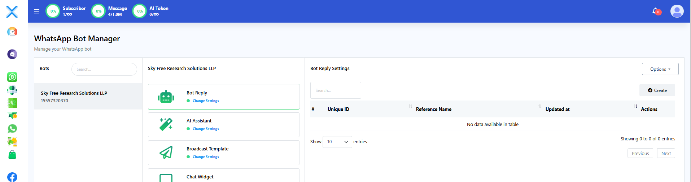The image size is (691, 182).
Task: Click the Create button
Action: point(657,90)
